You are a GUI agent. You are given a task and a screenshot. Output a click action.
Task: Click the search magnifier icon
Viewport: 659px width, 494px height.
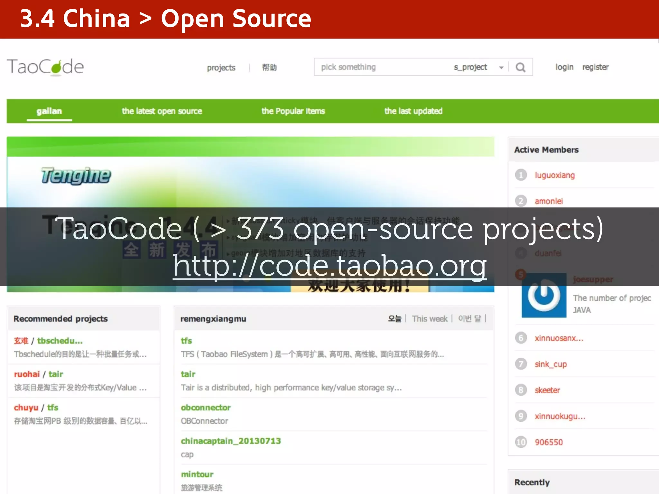pos(520,67)
